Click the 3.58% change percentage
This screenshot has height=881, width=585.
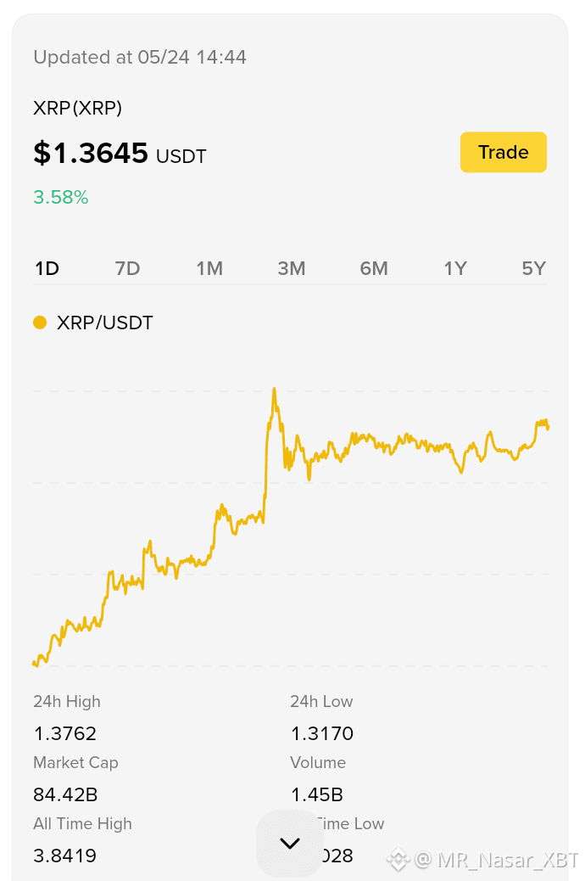coord(61,197)
